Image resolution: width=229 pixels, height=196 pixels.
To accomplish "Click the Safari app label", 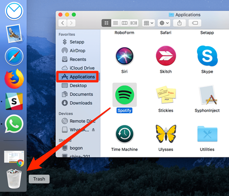I will tap(166, 32).
